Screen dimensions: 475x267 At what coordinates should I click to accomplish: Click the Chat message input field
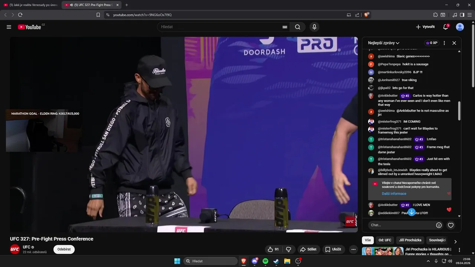(x=401, y=225)
